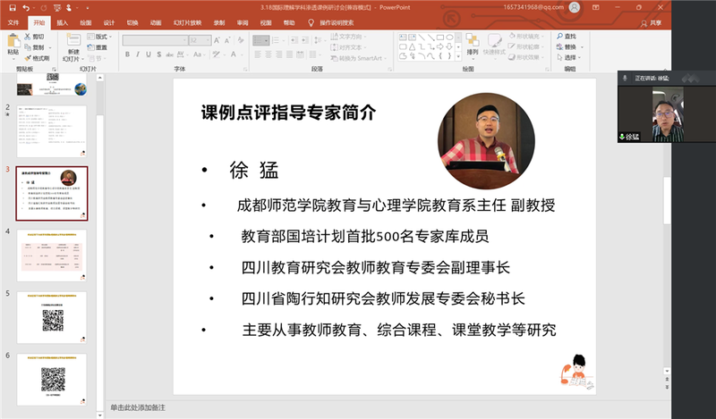Viewport: 716px width, 419px height.
Task: Cut selection with 剪切
Action: (x=35, y=37)
